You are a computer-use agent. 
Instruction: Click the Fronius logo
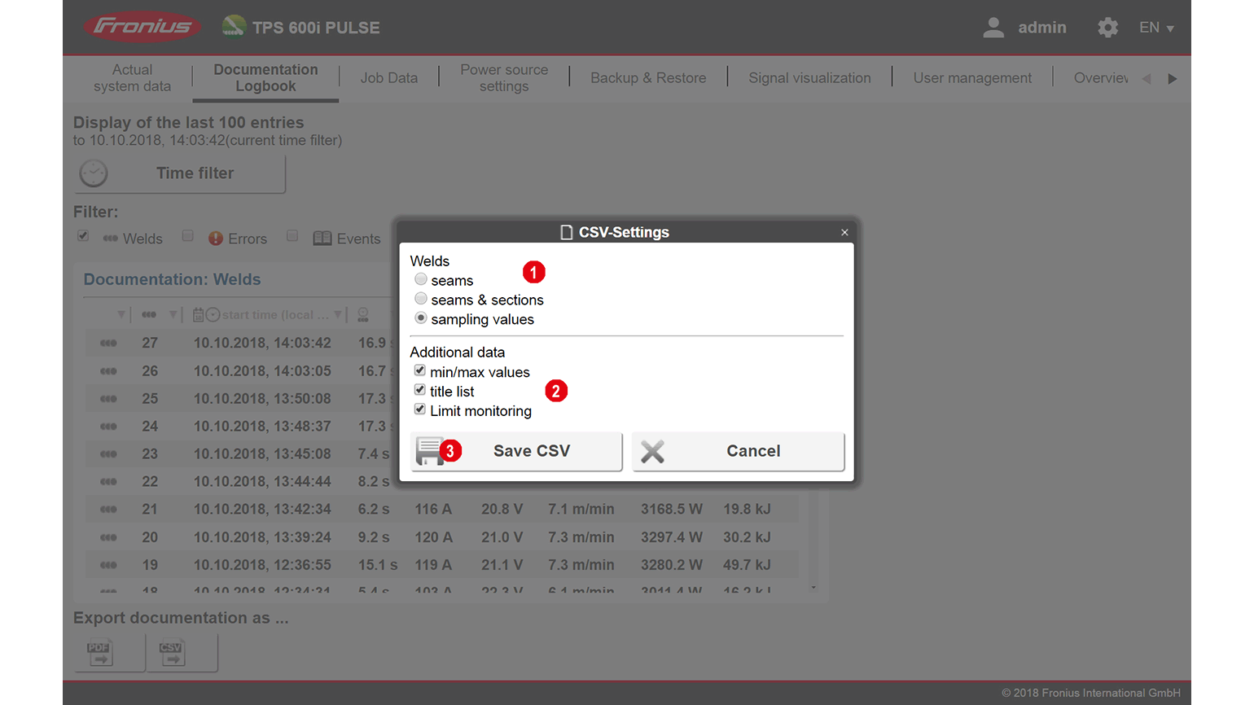142,27
